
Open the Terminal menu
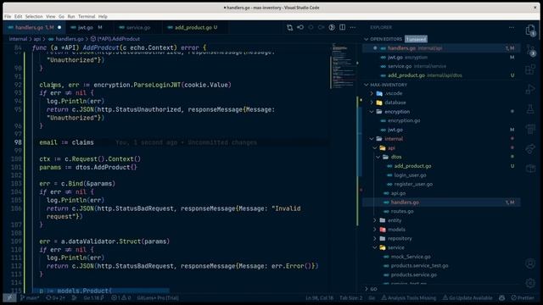pos(87,16)
